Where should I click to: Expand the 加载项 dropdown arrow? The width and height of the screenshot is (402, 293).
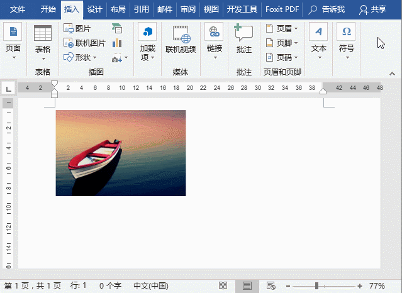(x=153, y=58)
